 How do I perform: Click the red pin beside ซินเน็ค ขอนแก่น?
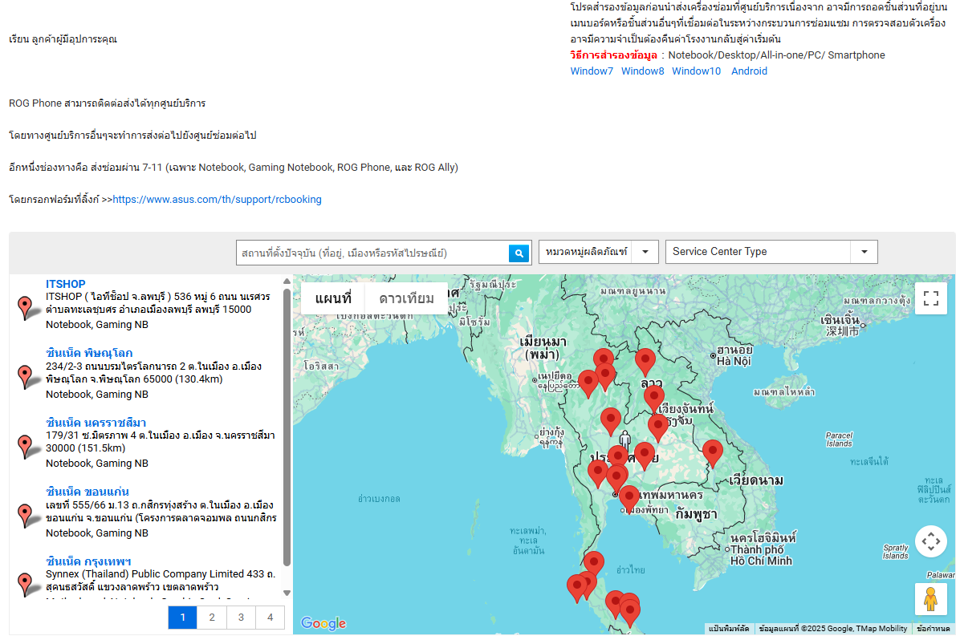[25, 514]
